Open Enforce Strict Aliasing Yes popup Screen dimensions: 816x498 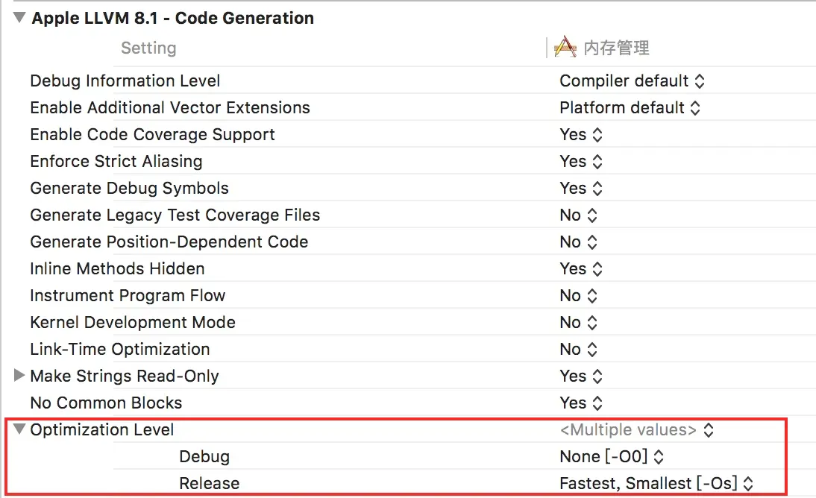click(x=581, y=161)
